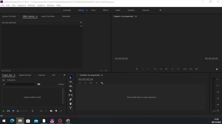Show more Project panel tabs chevron
Screen dimensions: 222x124
tap(65, 75)
